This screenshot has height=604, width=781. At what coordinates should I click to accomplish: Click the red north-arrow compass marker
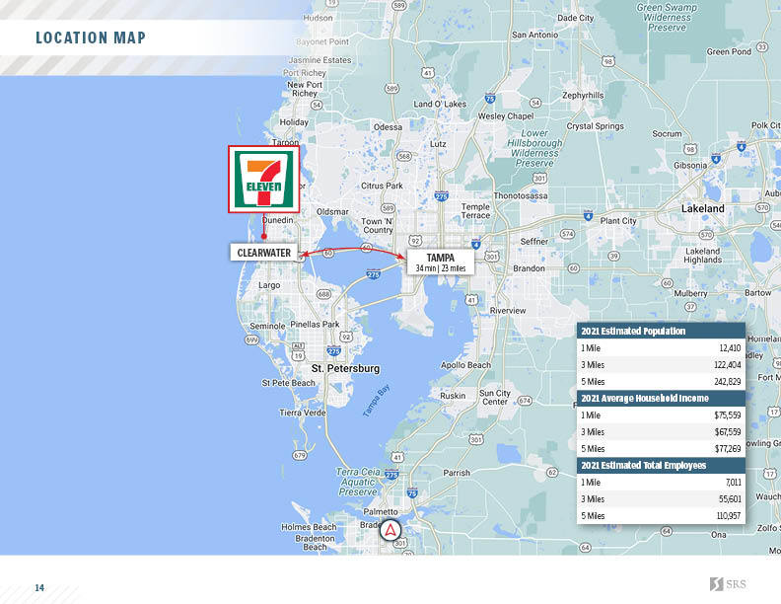[390, 530]
